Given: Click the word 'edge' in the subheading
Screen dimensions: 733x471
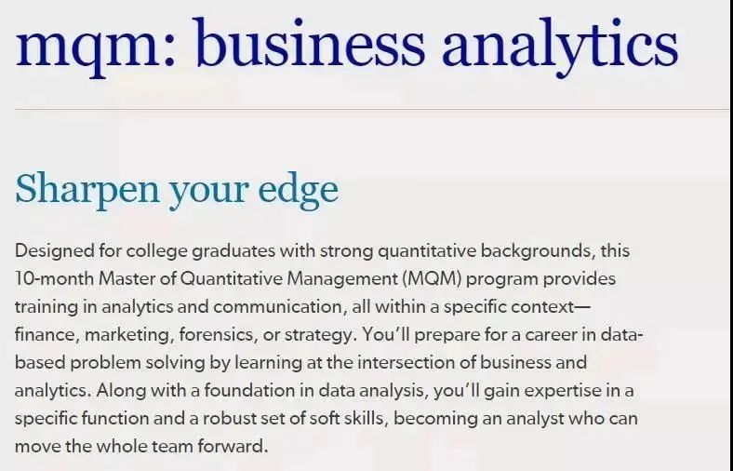Looking at the screenshot, I should tap(299, 191).
